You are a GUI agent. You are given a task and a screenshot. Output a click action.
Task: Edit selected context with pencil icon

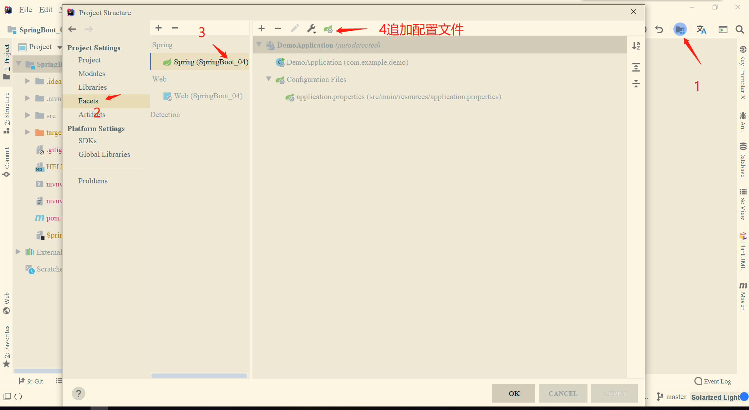coord(295,28)
